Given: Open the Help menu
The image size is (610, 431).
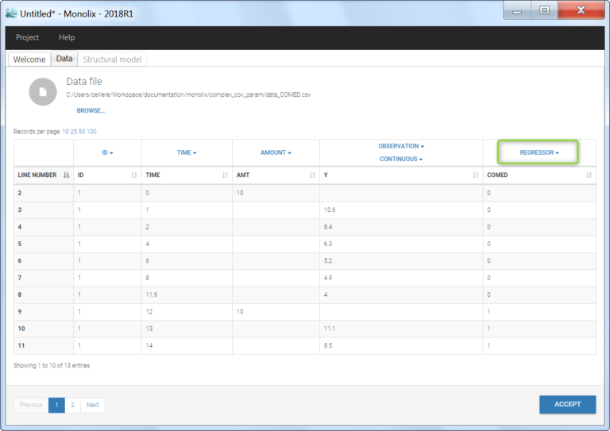Looking at the screenshot, I should coord(67,37).
